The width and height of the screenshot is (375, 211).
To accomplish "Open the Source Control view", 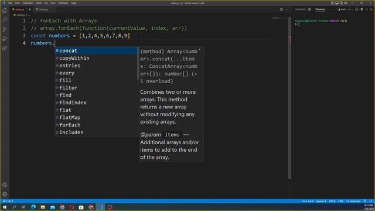I will click(5, 29).
